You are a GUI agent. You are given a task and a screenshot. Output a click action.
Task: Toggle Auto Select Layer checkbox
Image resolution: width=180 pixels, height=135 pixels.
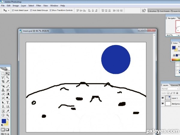(13, 10)
